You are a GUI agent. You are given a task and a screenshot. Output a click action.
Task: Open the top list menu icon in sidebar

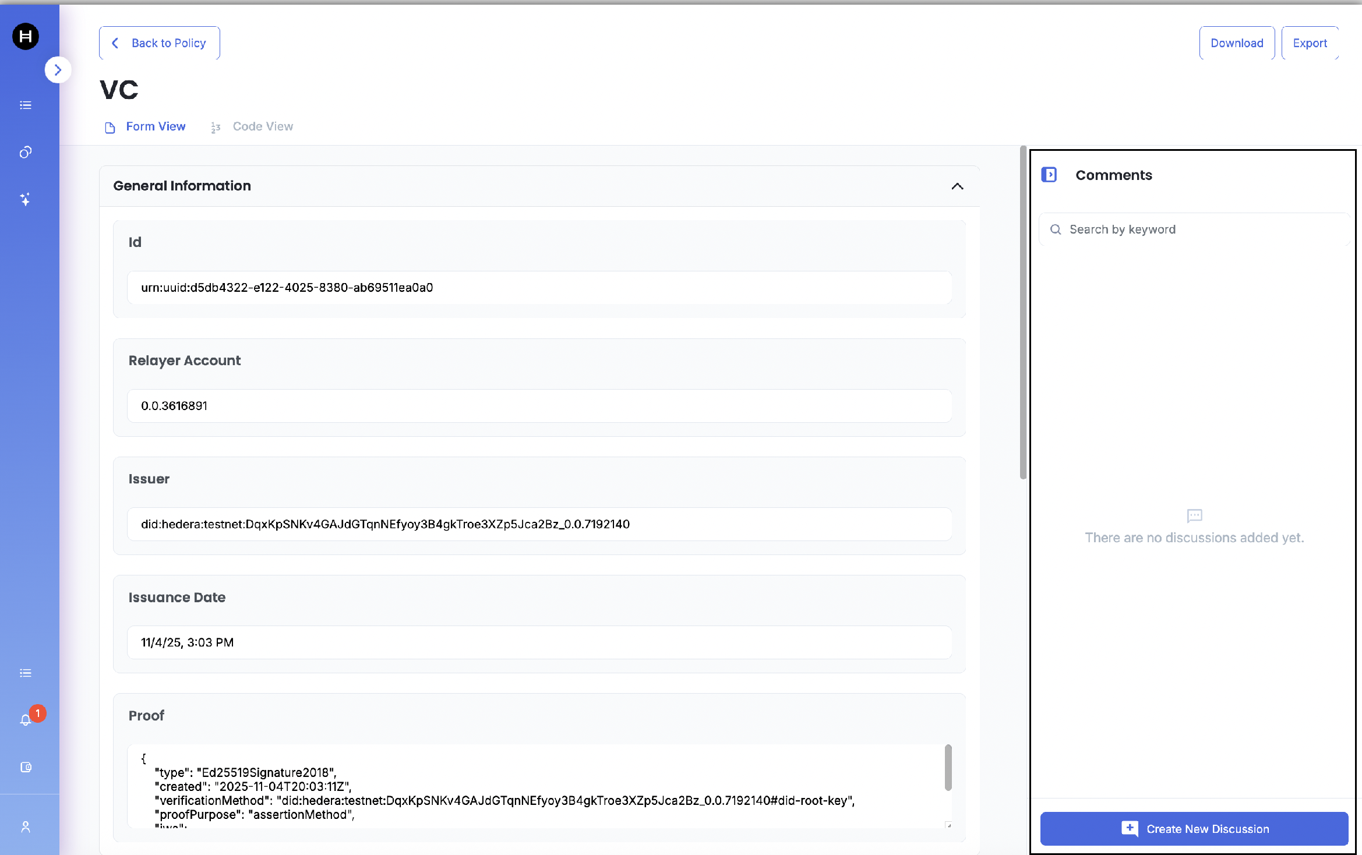coord(26,105)
